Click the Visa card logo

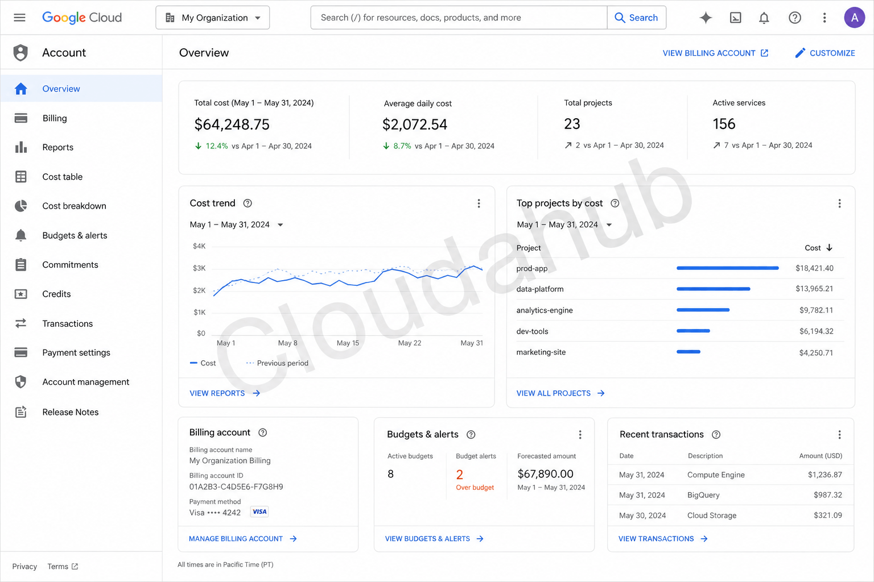coord(259,512)
